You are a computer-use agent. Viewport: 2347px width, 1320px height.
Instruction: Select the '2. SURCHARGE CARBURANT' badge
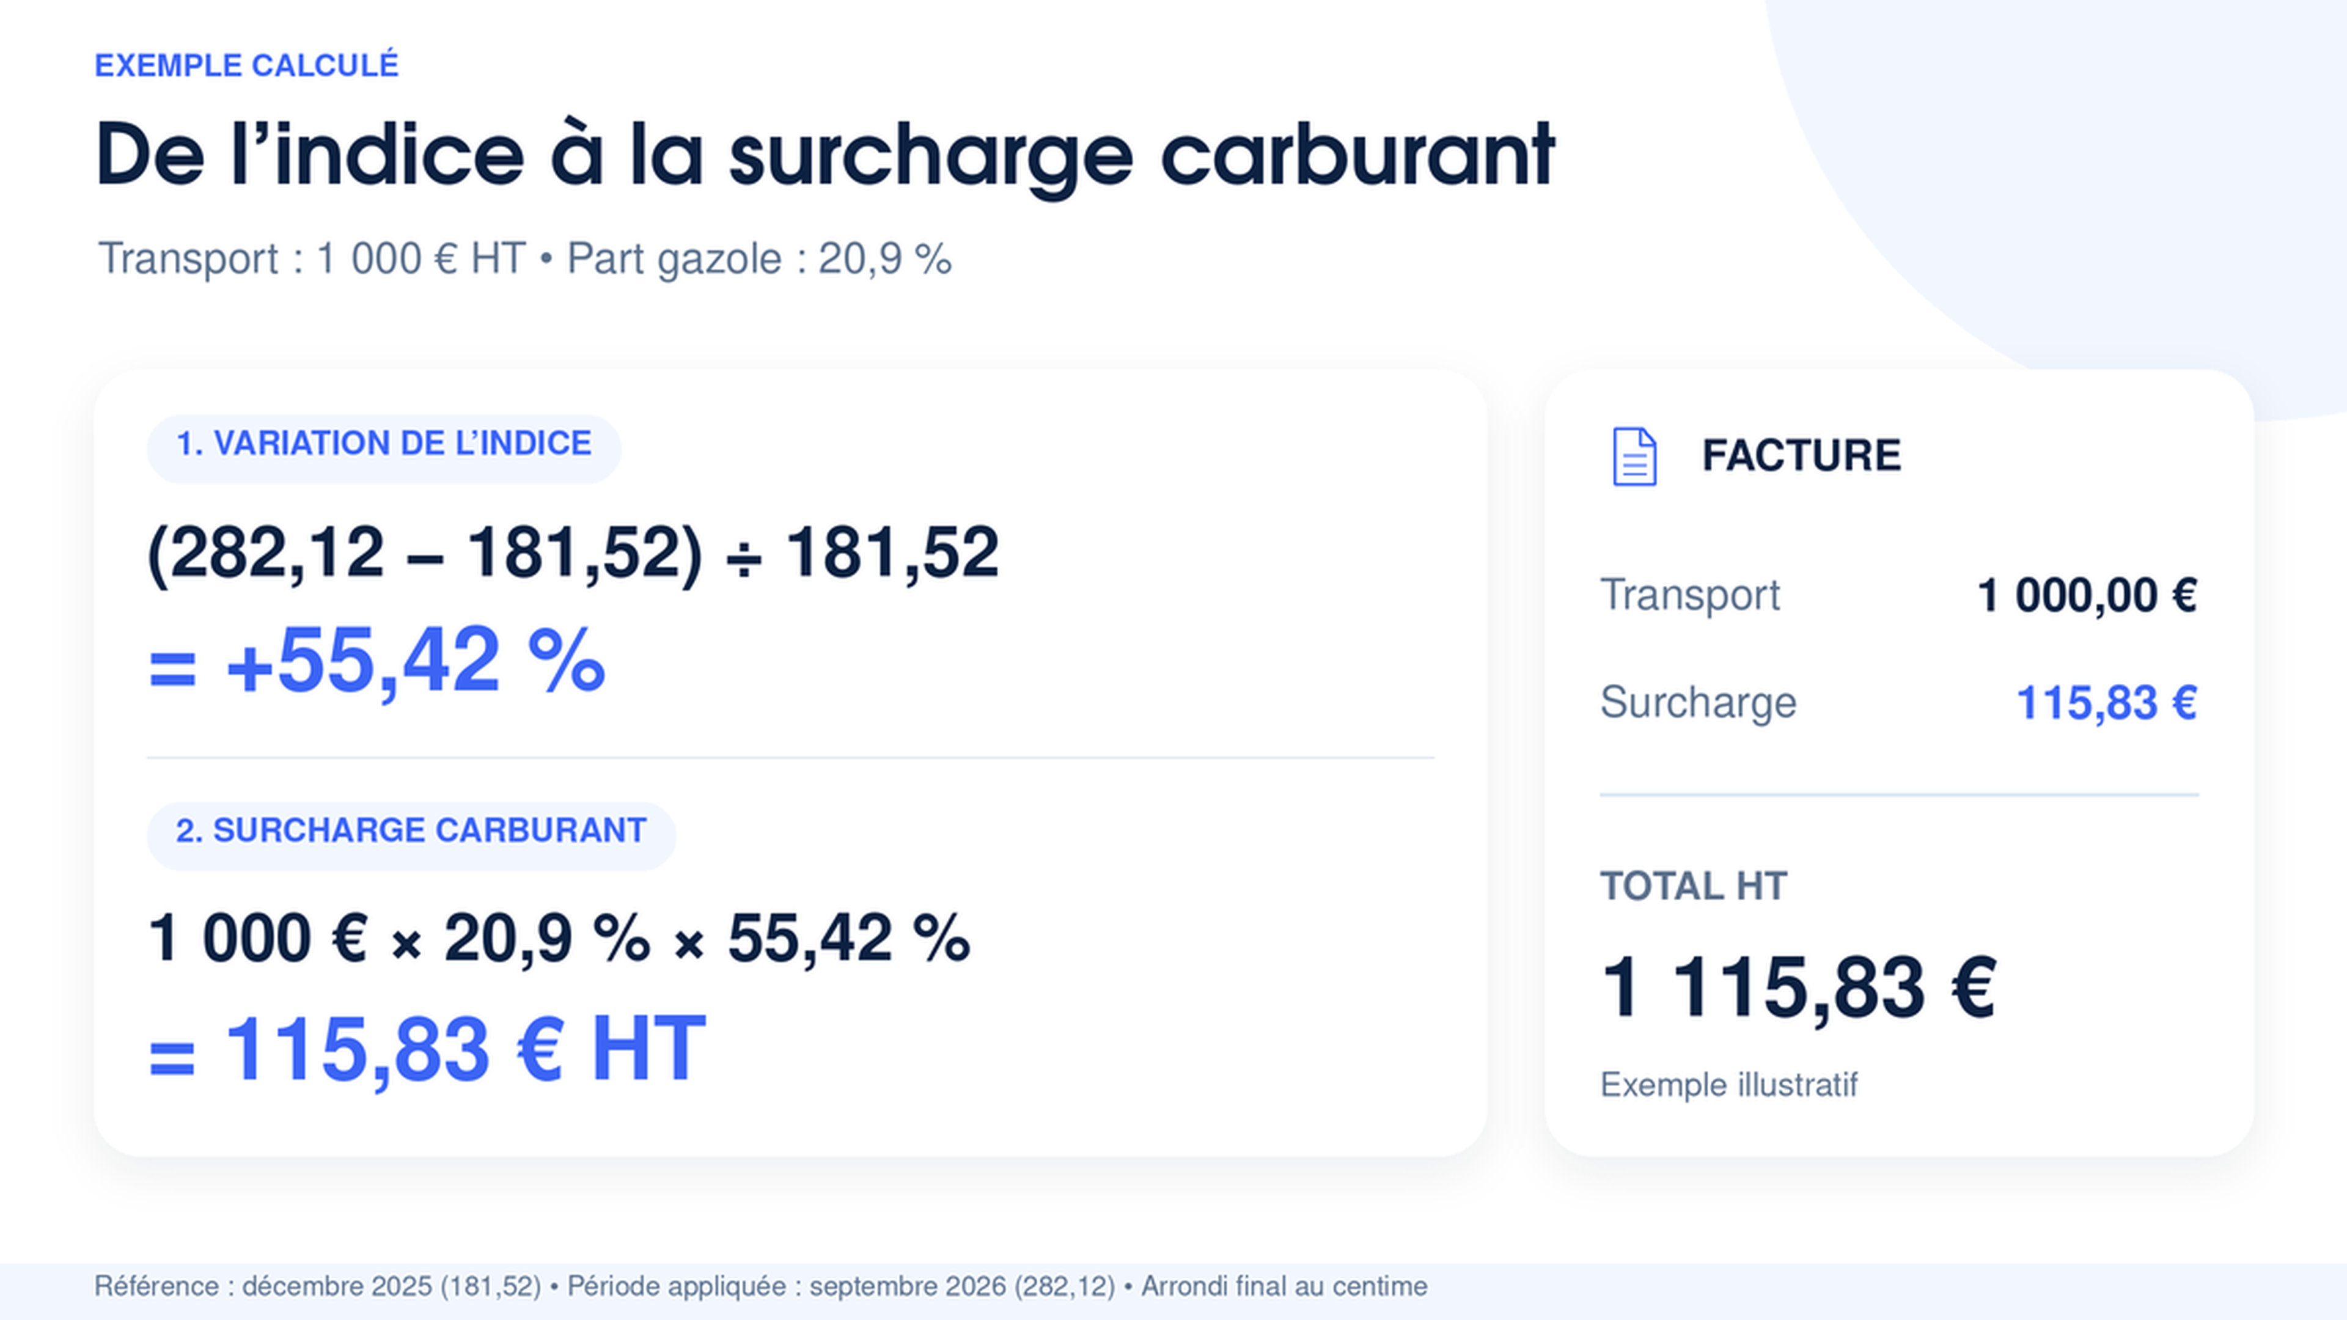coord(411,835)
